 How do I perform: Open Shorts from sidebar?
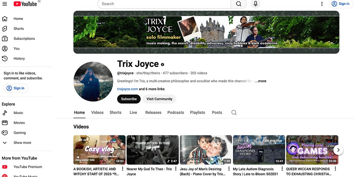tap(19, 29)
